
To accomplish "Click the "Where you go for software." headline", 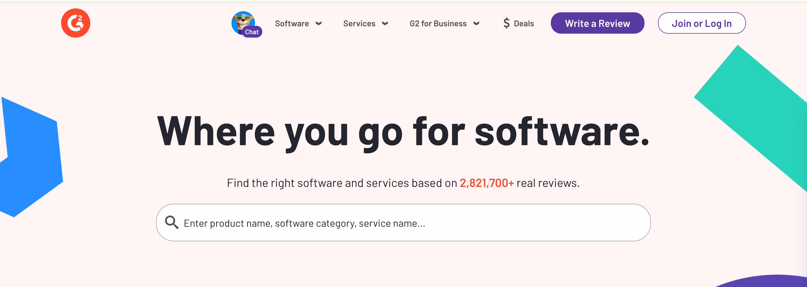I will coord(403,132).
